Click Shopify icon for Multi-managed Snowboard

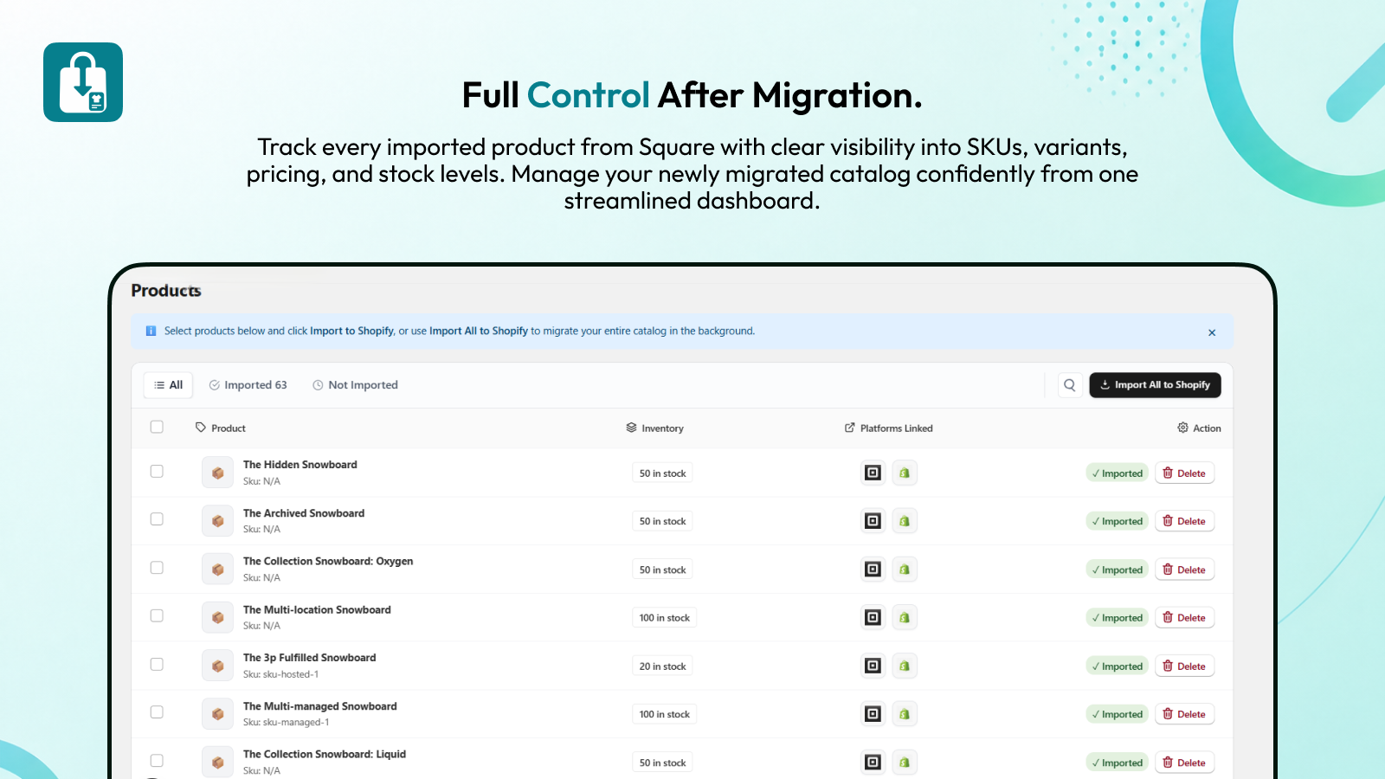pos(904,714)
